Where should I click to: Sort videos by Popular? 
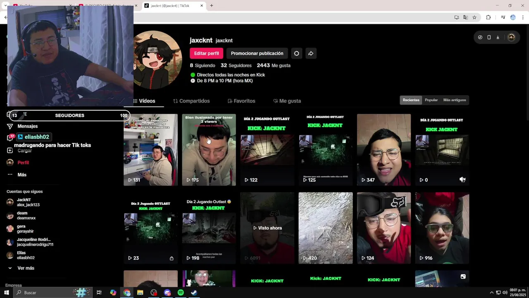coord(431,100)
